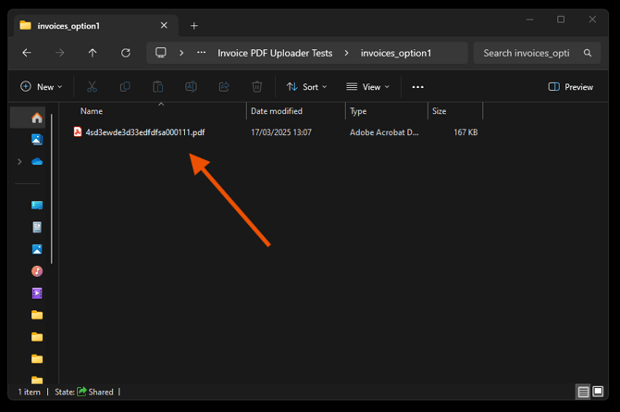Switch to the details view layout button
This screenshot has height=412, width=620.
tap(583, 393)
